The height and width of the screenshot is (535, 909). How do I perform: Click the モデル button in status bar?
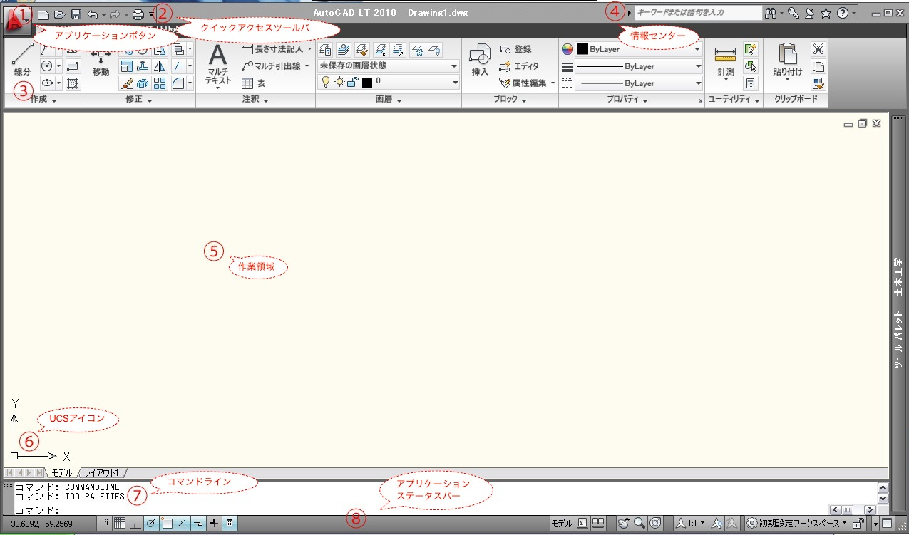pyautogui.click(x=562, y=524)
